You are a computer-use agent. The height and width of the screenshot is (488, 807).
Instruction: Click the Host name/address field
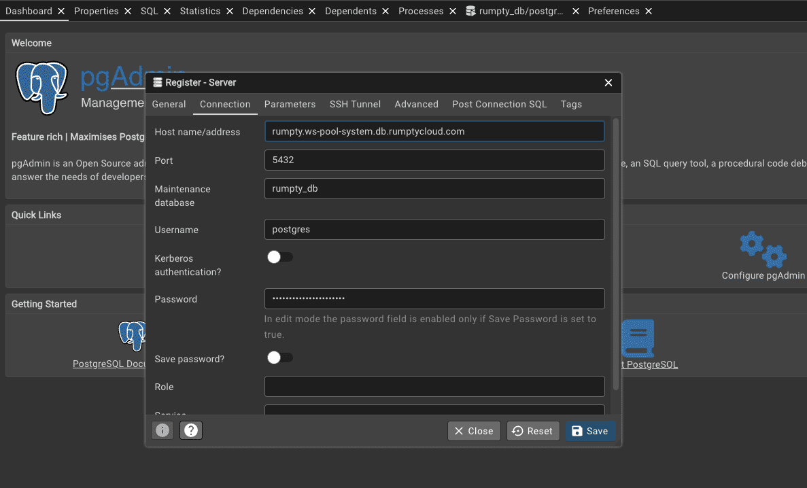point(434,131)
